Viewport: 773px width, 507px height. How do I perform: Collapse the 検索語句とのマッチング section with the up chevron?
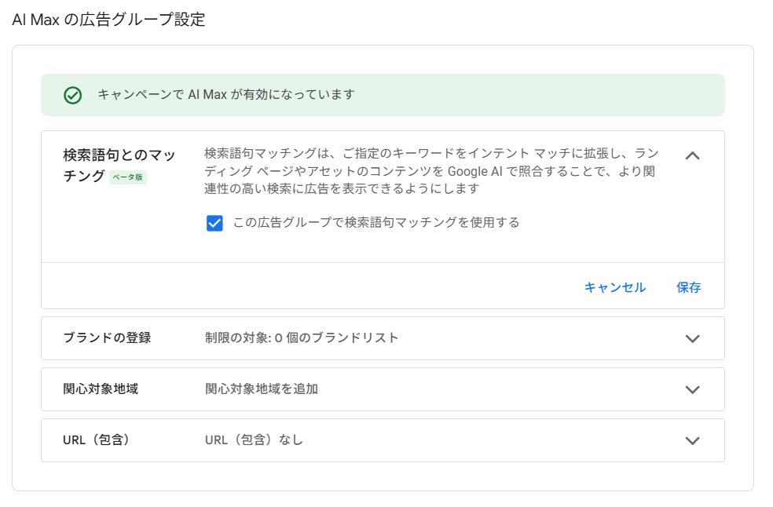point(692,156)
